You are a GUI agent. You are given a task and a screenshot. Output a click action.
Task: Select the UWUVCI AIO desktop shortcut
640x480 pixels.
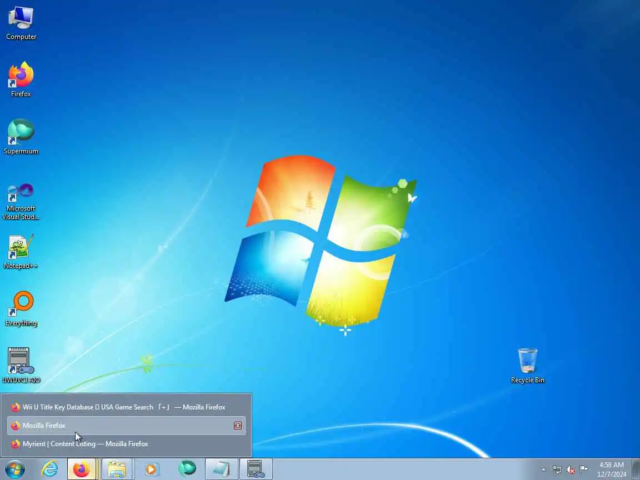pos(21,366)
